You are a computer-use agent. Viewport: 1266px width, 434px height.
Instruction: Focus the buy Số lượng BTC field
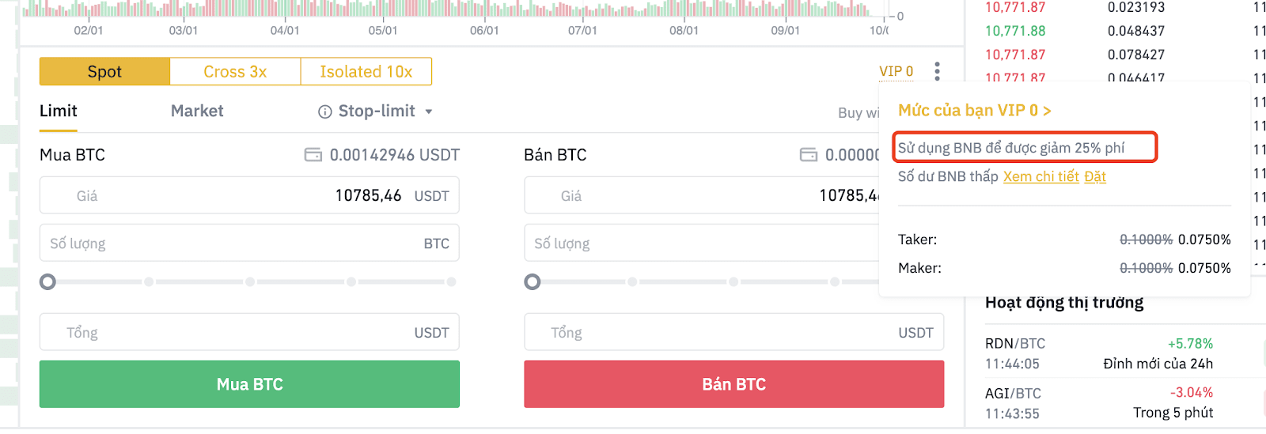[249, 243]
